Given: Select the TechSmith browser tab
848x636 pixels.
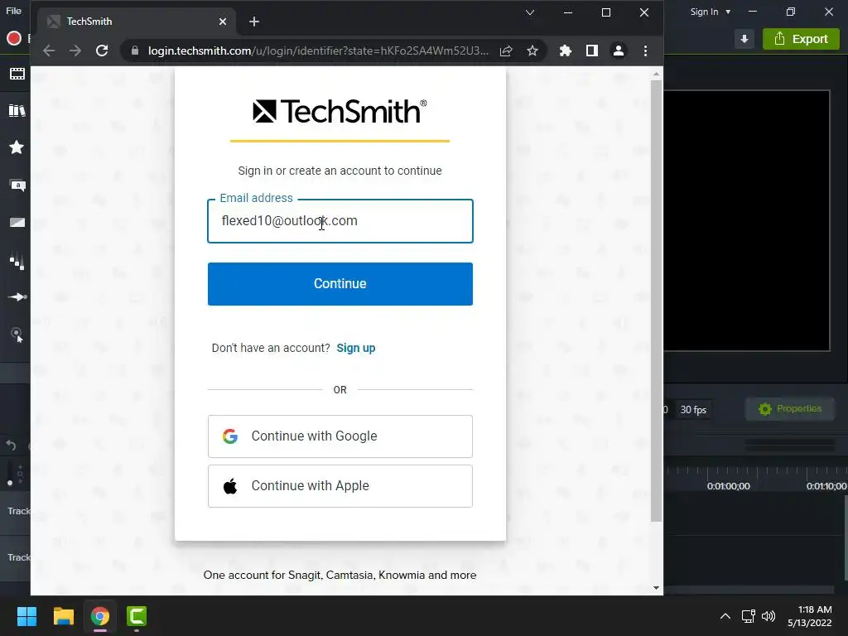Looking at the screenshot, I should click(x=137, y=22).
